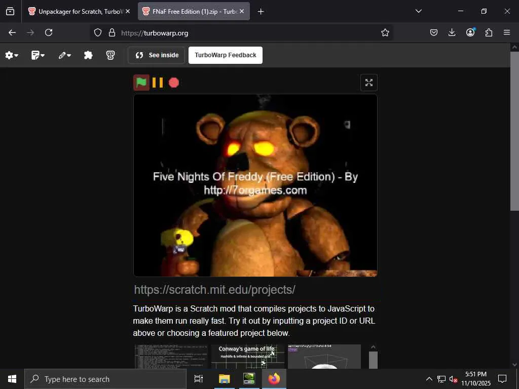This screenshot has width=519, height=389.
Task: Open the Firefox account icon
Action: (x=470, y=32)
